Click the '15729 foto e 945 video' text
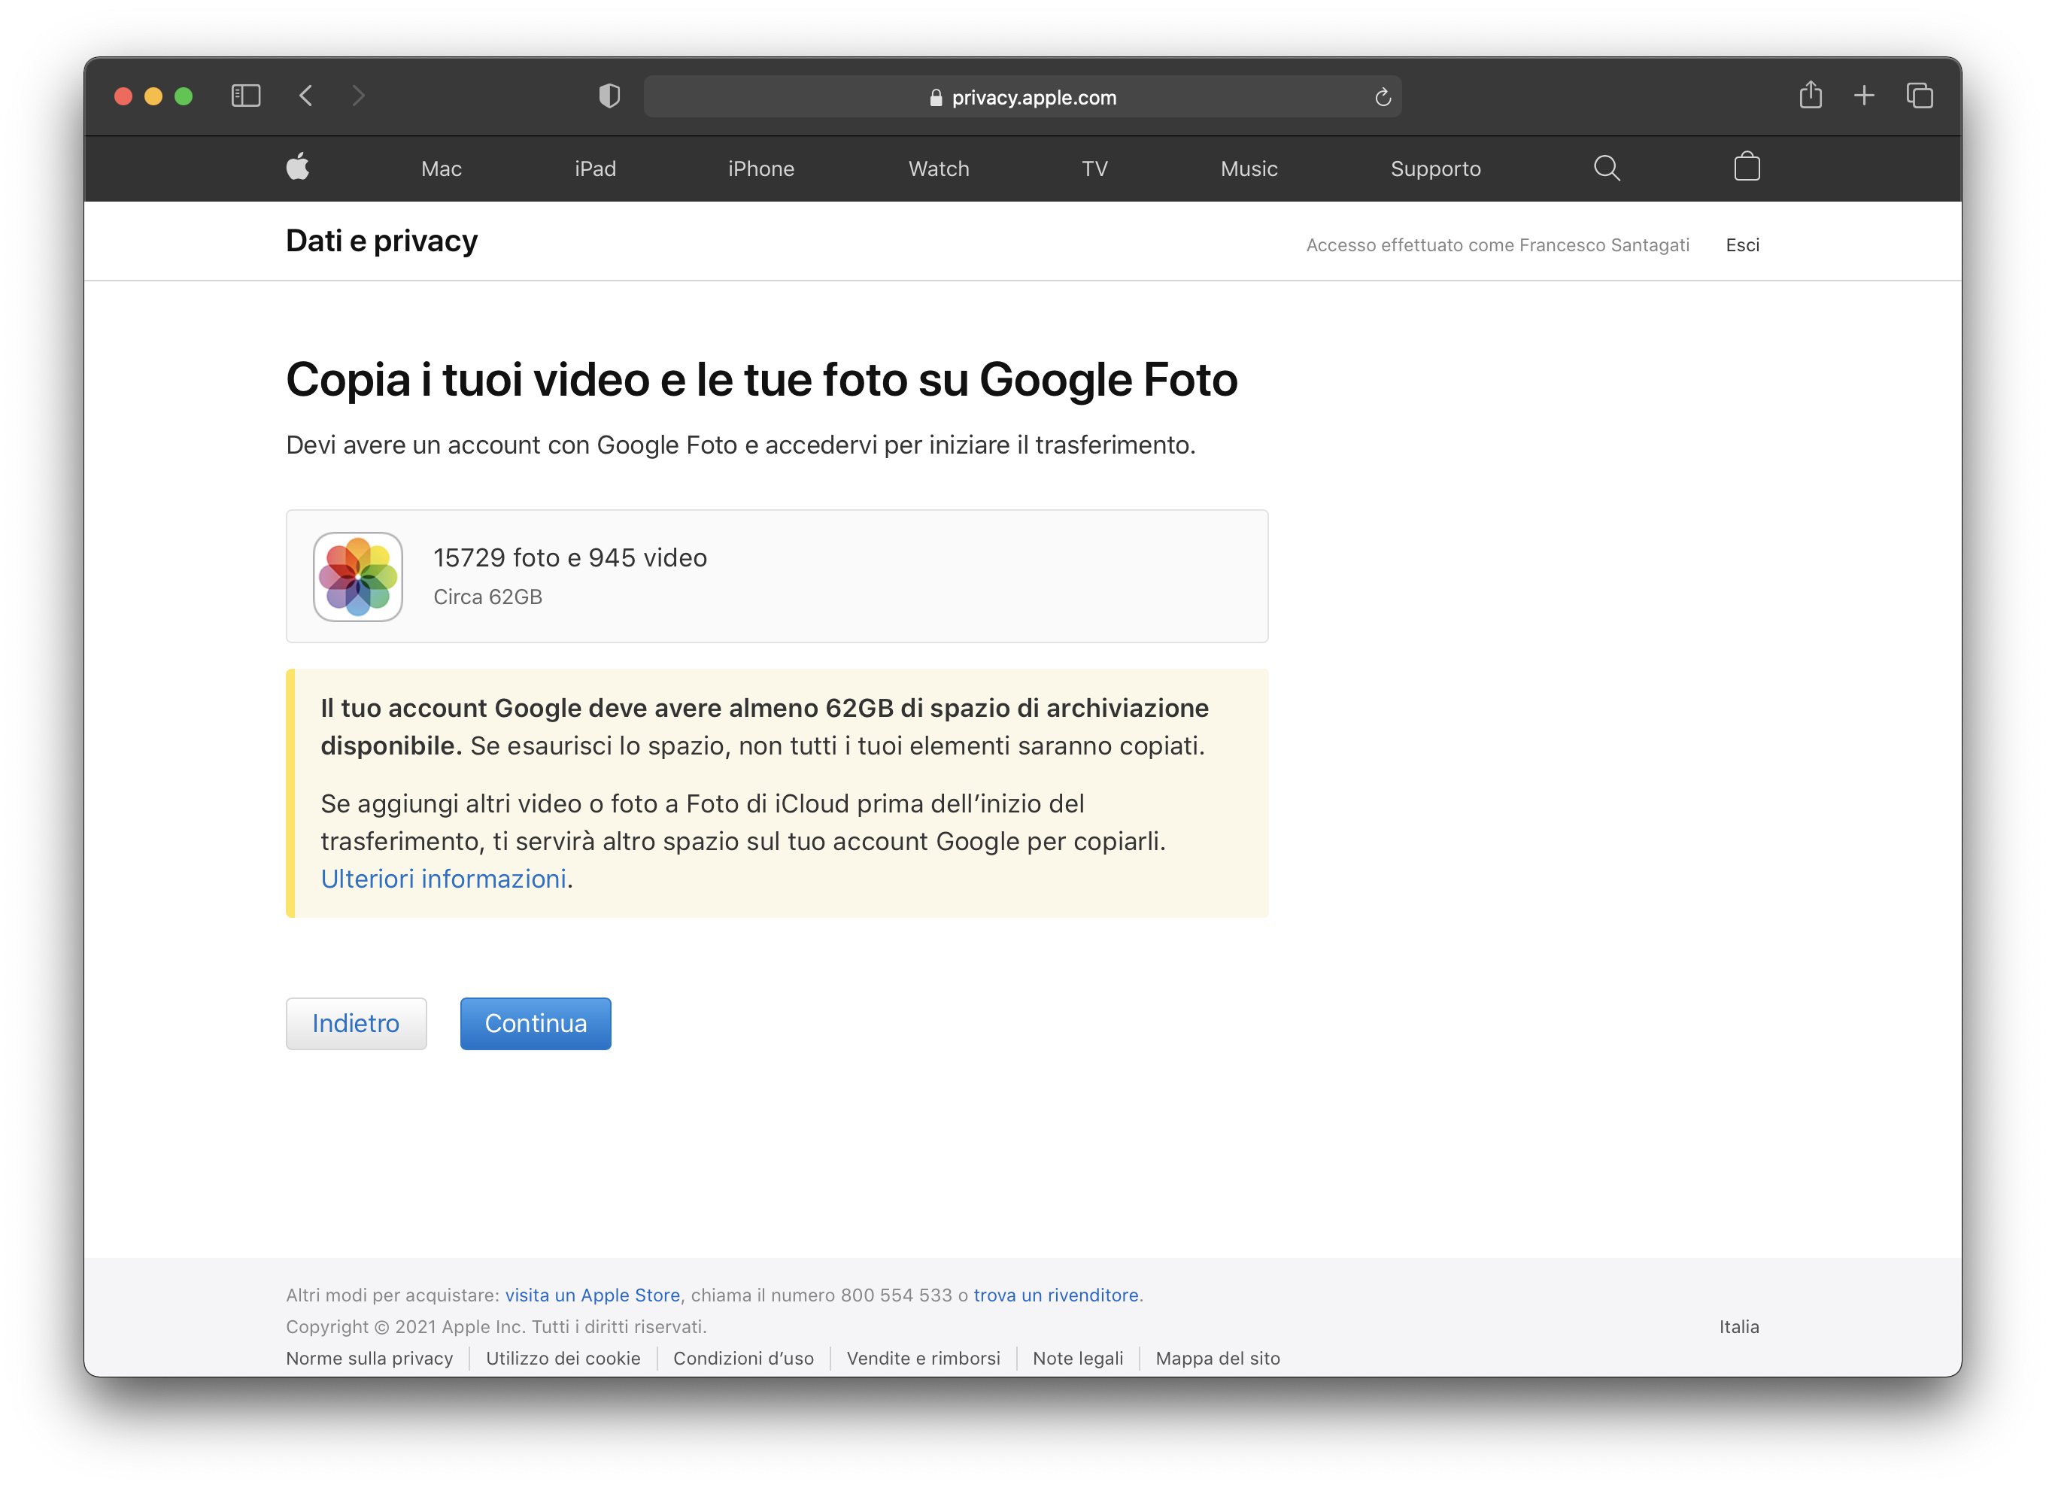This screenshot has width=2046, height=1488. 570,557
